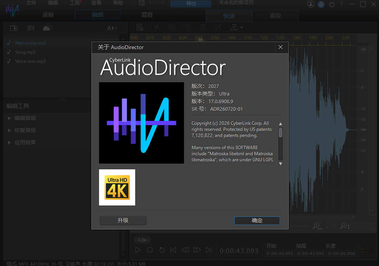Click the horizontal zoom in icon
Viewport: 379px width, 266px height.
[x=317, y=226]
